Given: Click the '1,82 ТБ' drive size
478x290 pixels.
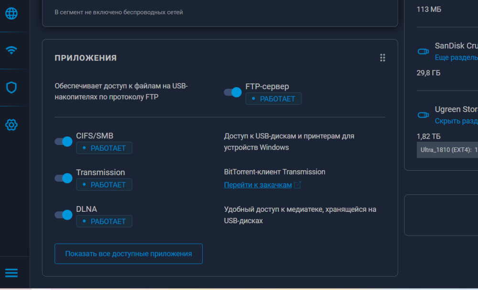Looking at the screenshot, I should click(428, 136).
